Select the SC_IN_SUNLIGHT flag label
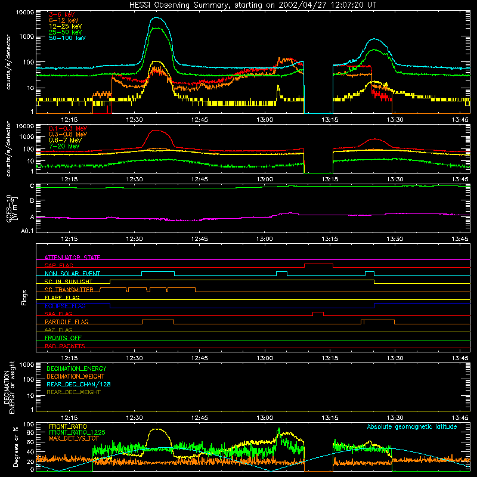This screenshot has width=477, height=477. (x=69, y=281)
